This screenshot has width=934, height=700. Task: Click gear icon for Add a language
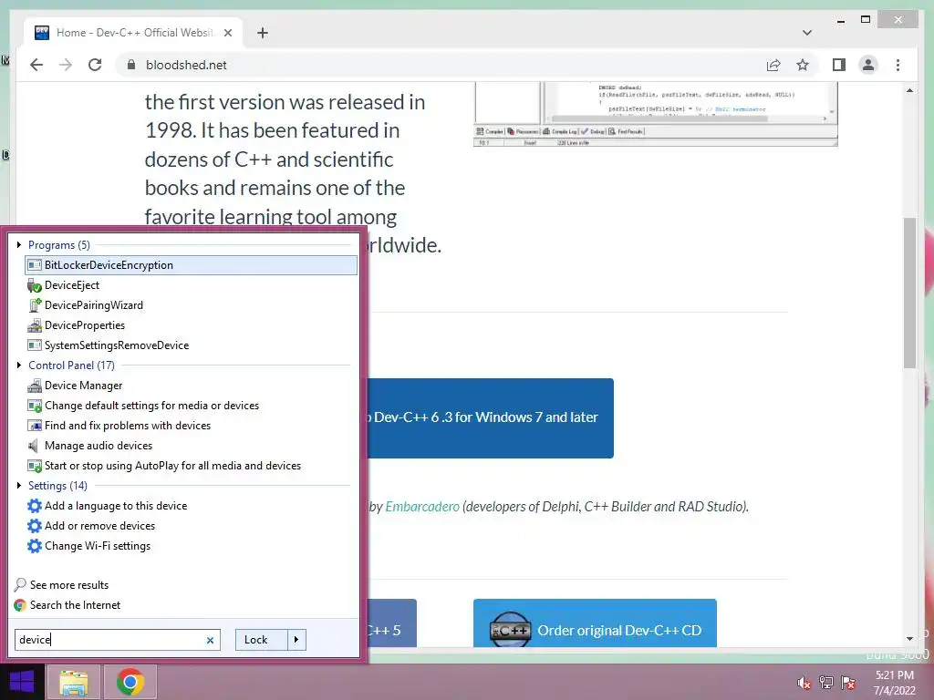click(35, 506)
